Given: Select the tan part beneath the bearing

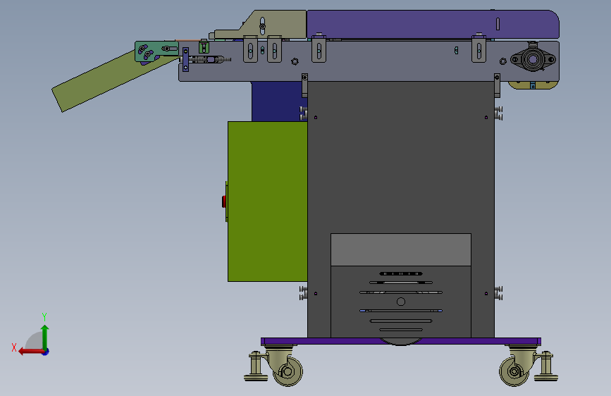Looking at the screenshot, I should [533, 85].
